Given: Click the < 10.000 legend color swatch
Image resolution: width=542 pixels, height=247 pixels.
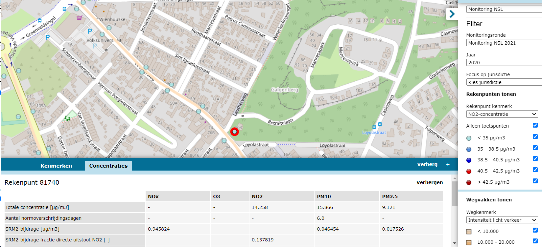Looking at the screenshot, I should click(x=469, y=232).
